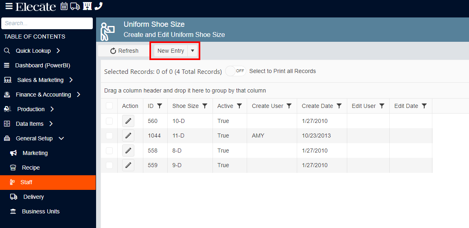Click the AMY create user cell
Viewport: 469px width, 228px height.
(272, 136)
